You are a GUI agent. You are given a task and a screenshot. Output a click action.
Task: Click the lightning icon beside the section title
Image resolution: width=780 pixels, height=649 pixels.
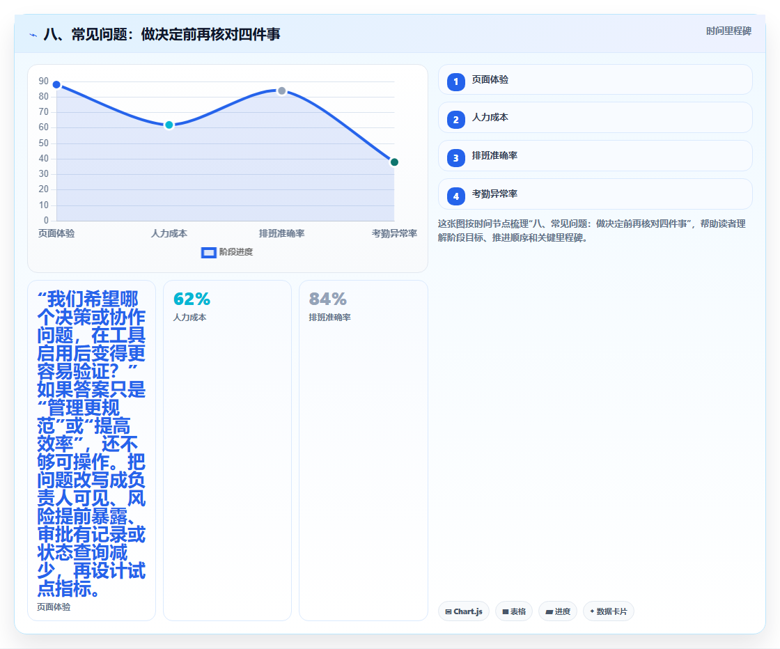coord(33,35)
